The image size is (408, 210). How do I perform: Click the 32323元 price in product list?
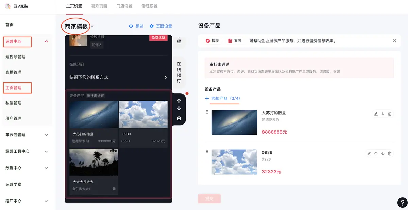click(271, 172)
